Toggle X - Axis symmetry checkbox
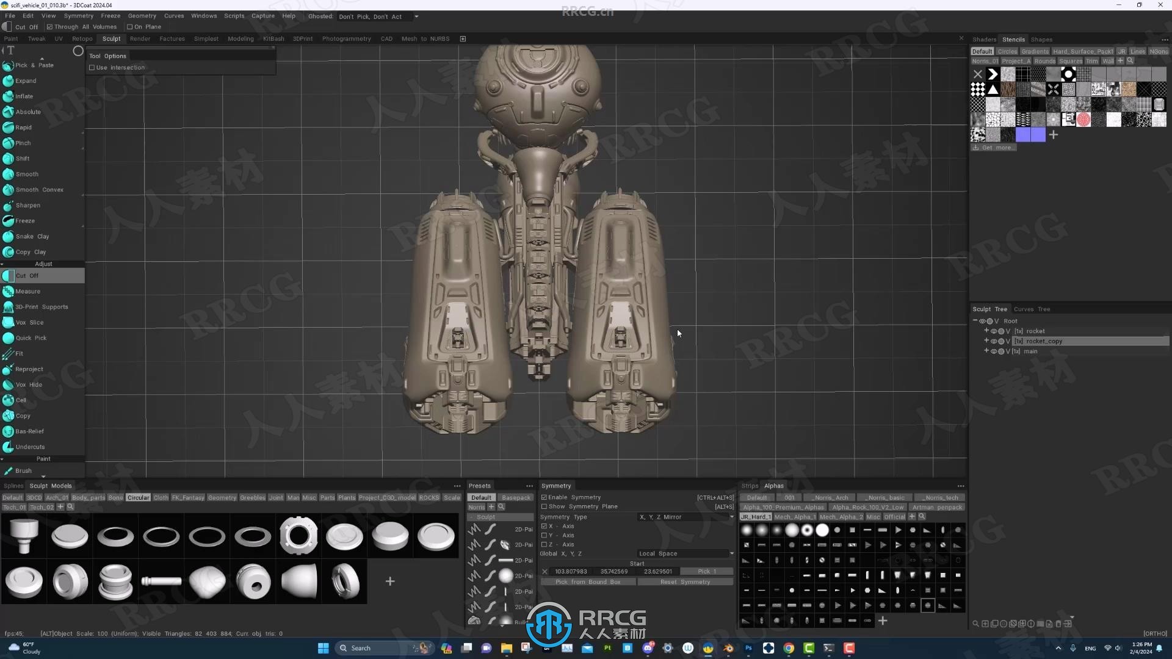This screenshot has width=1172, height=659. pos(544,526)
